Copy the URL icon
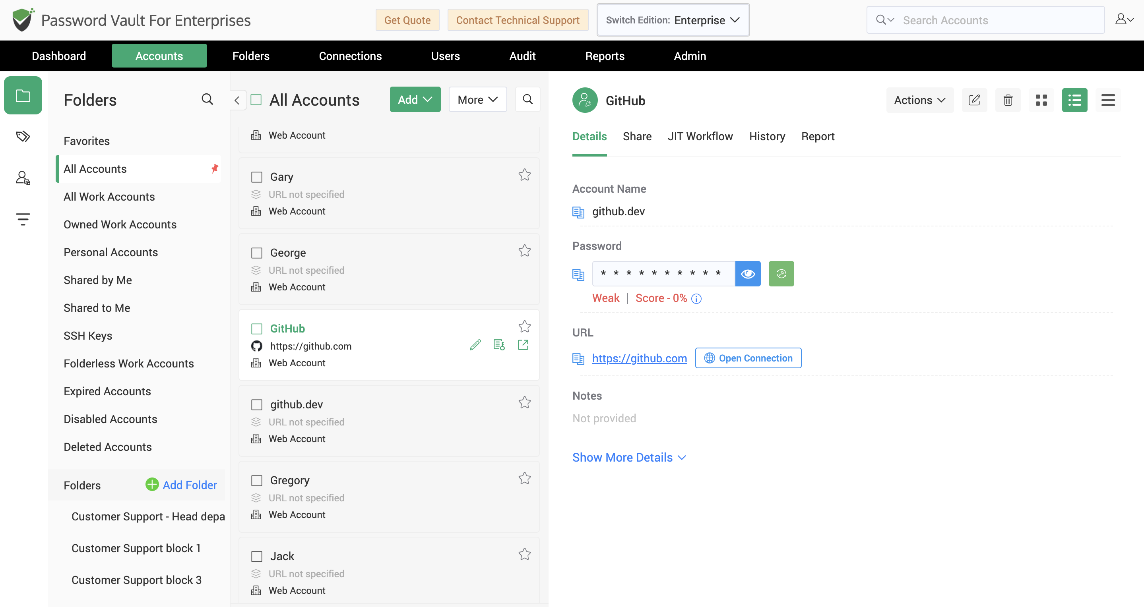 578,359
